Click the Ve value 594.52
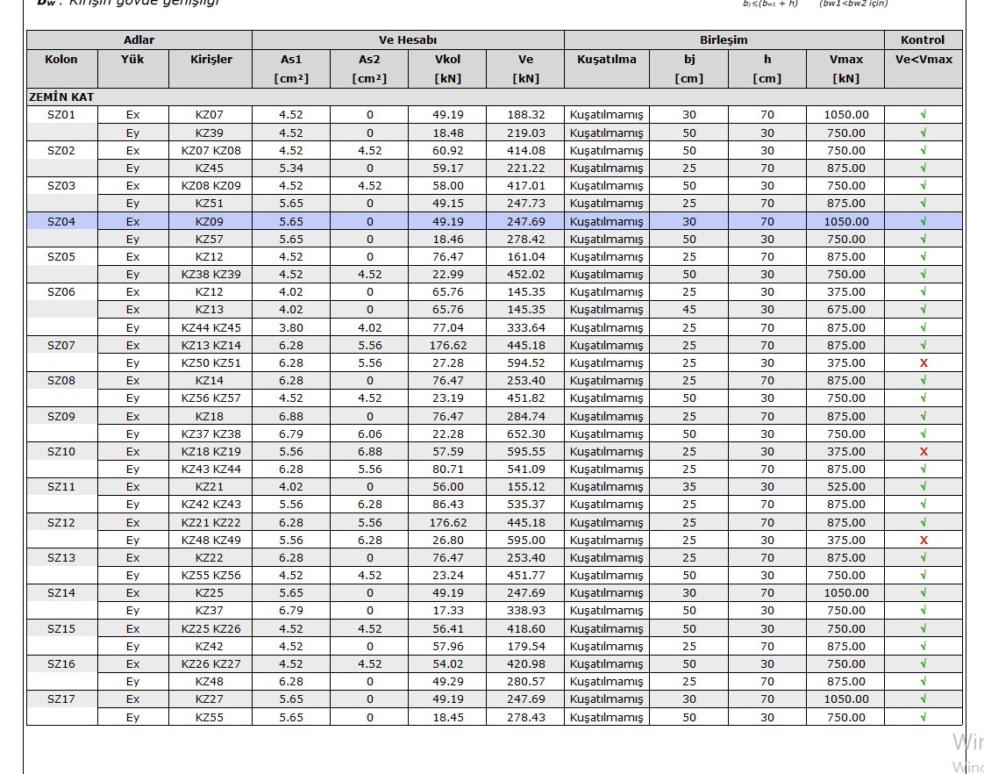The height and width of the screenshot is (774, 984). (526, 362)
